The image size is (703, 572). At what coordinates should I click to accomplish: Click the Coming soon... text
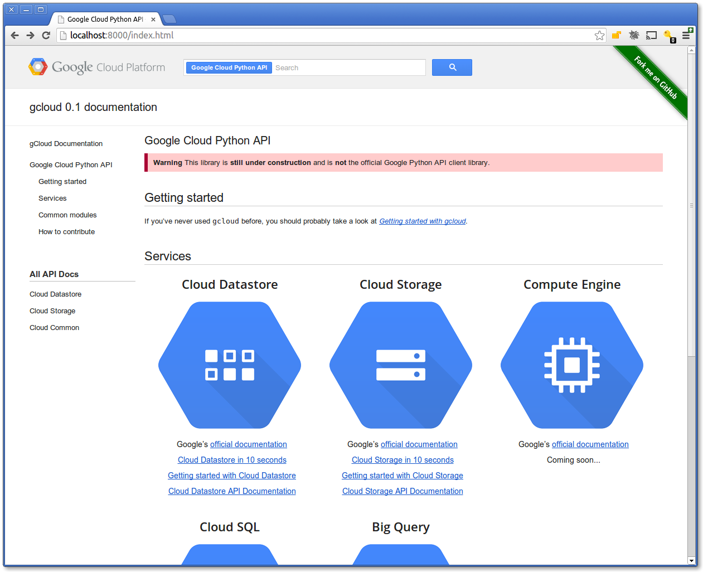[x=574, y=460]
